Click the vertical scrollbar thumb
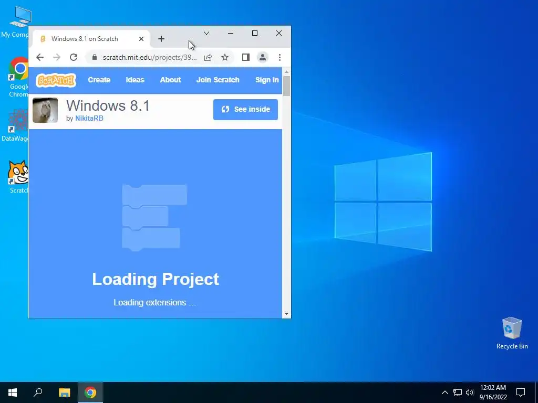Screen dimensions: 538x403 (x=286, y=86)
